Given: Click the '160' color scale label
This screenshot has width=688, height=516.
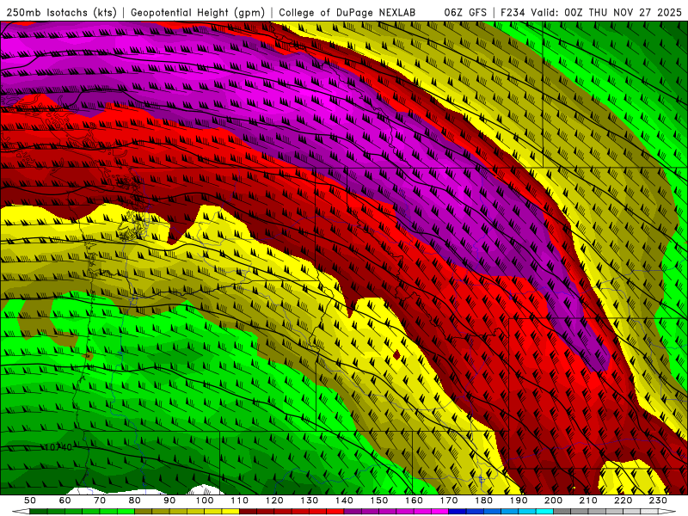Looking at the screenshot, I should click(414, 501).
